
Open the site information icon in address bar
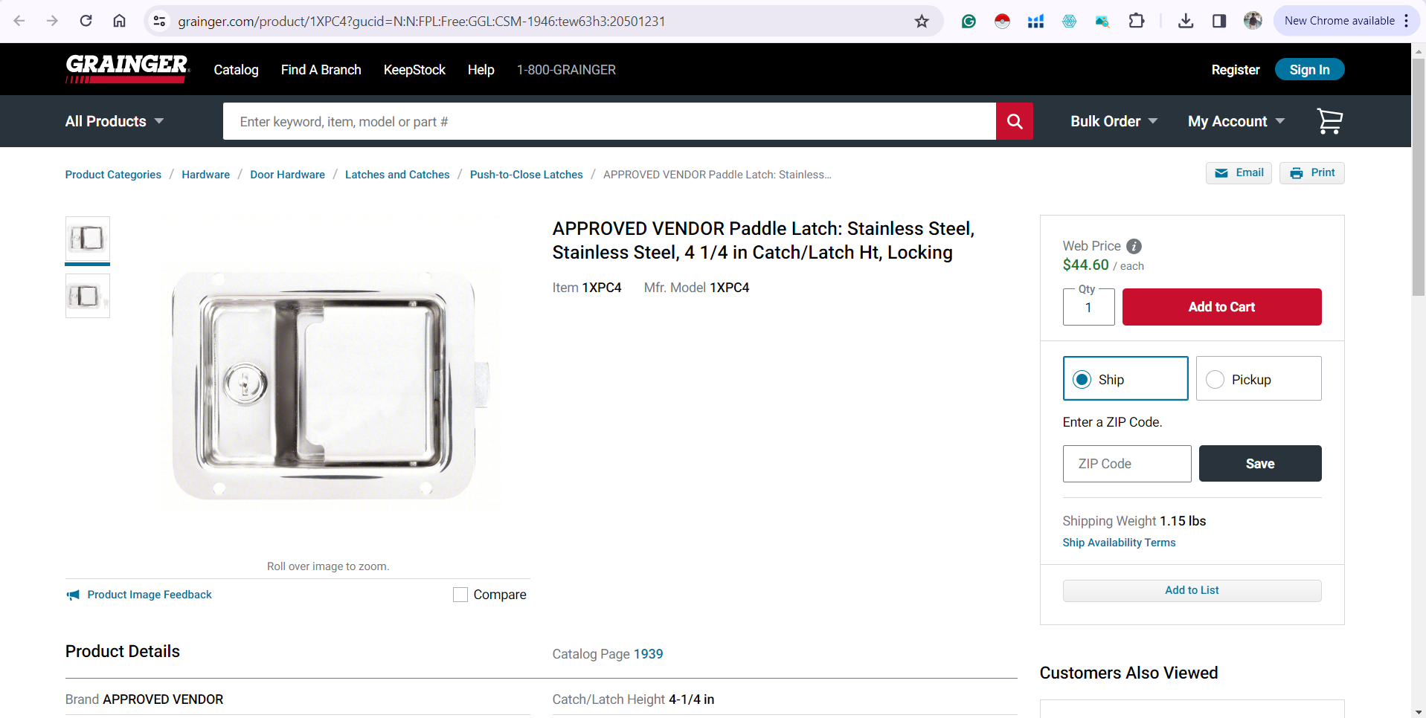(159, 21)
